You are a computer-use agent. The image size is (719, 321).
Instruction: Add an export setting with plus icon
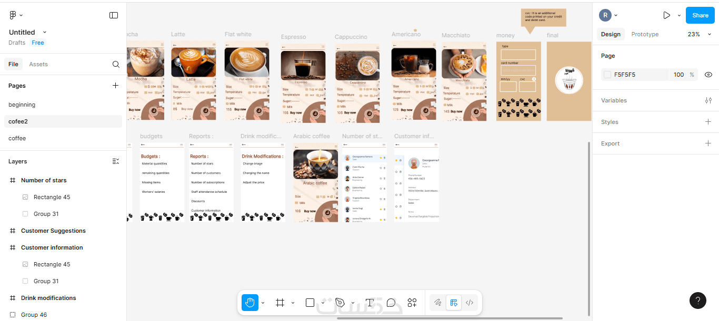708,143
